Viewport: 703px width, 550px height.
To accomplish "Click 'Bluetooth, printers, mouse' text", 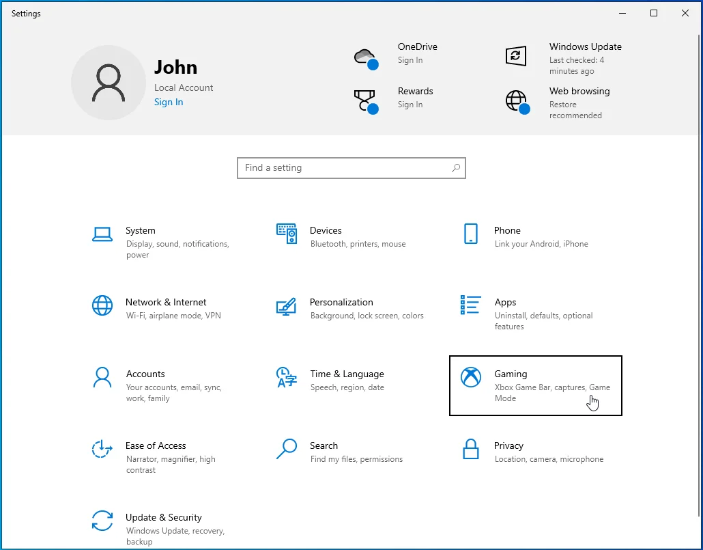I will (x=358, y=244).
